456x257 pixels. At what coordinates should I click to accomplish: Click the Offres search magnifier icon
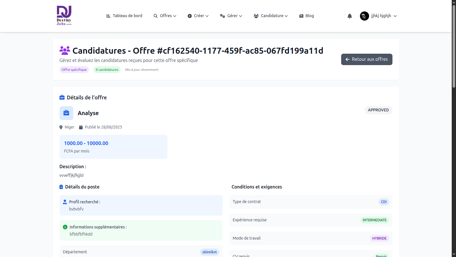156,16
